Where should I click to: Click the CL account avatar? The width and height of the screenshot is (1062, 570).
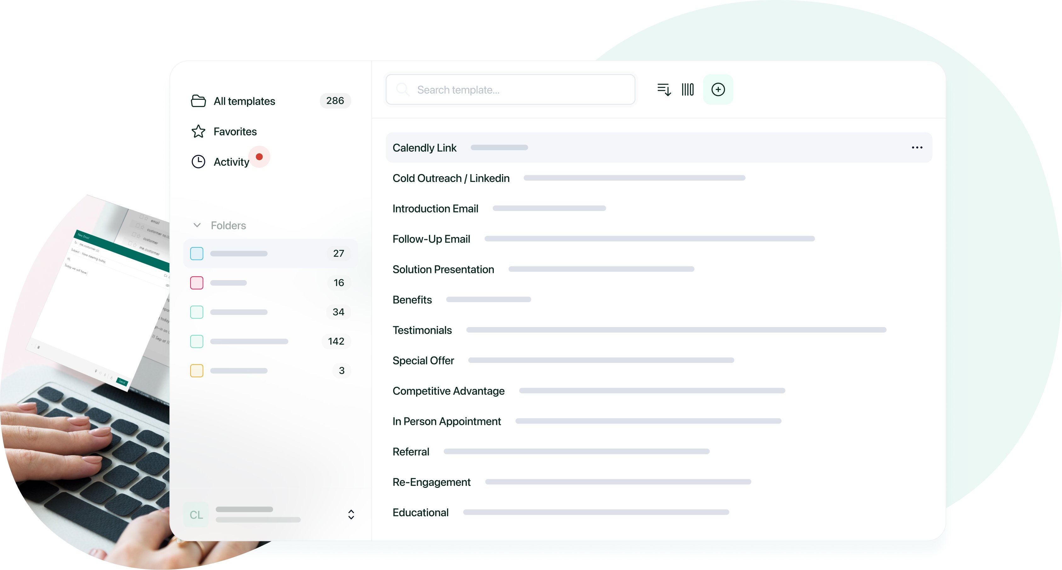pos(196,514)
